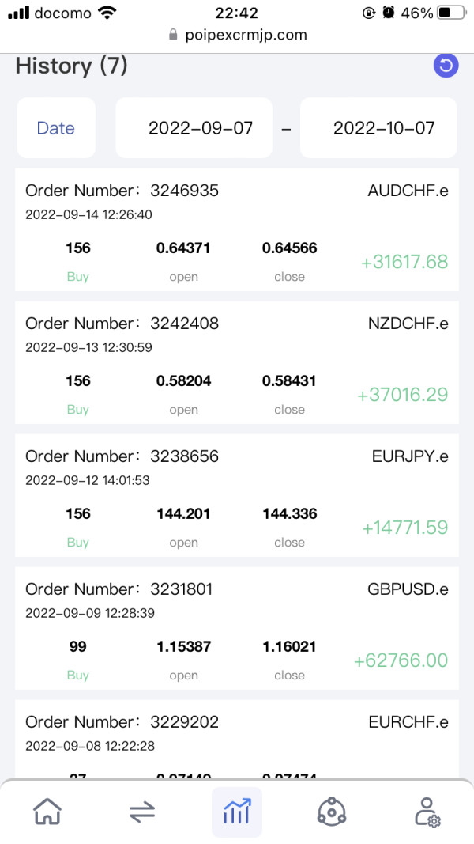This screenshot has height=844, width=474.
Task: Select the chart trading icon tab
Action: tap(237, 812)
